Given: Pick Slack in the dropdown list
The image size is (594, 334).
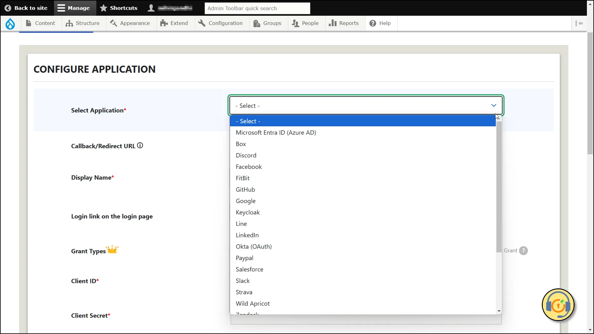Looking at the screenshot, I should 363,281.
